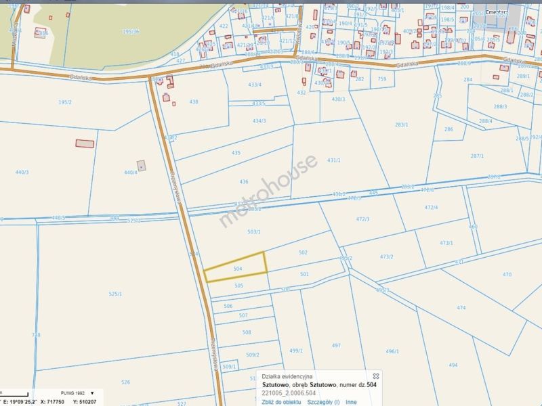The height and width of the screenshot is (406, 542).
Task: Click the 'Działka ewidencyjna' popup title
Action: tap(287, 376)
